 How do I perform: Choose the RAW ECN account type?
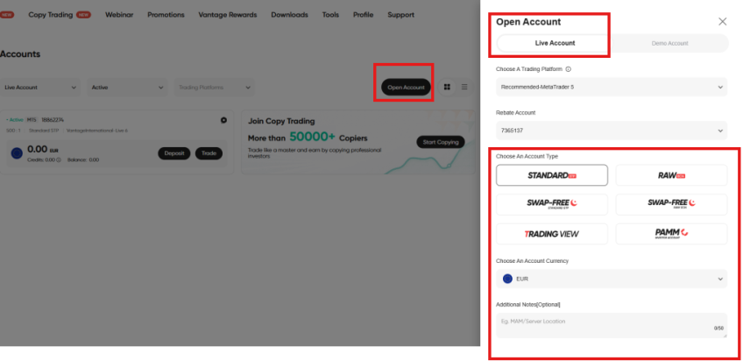tap(671, 175)
